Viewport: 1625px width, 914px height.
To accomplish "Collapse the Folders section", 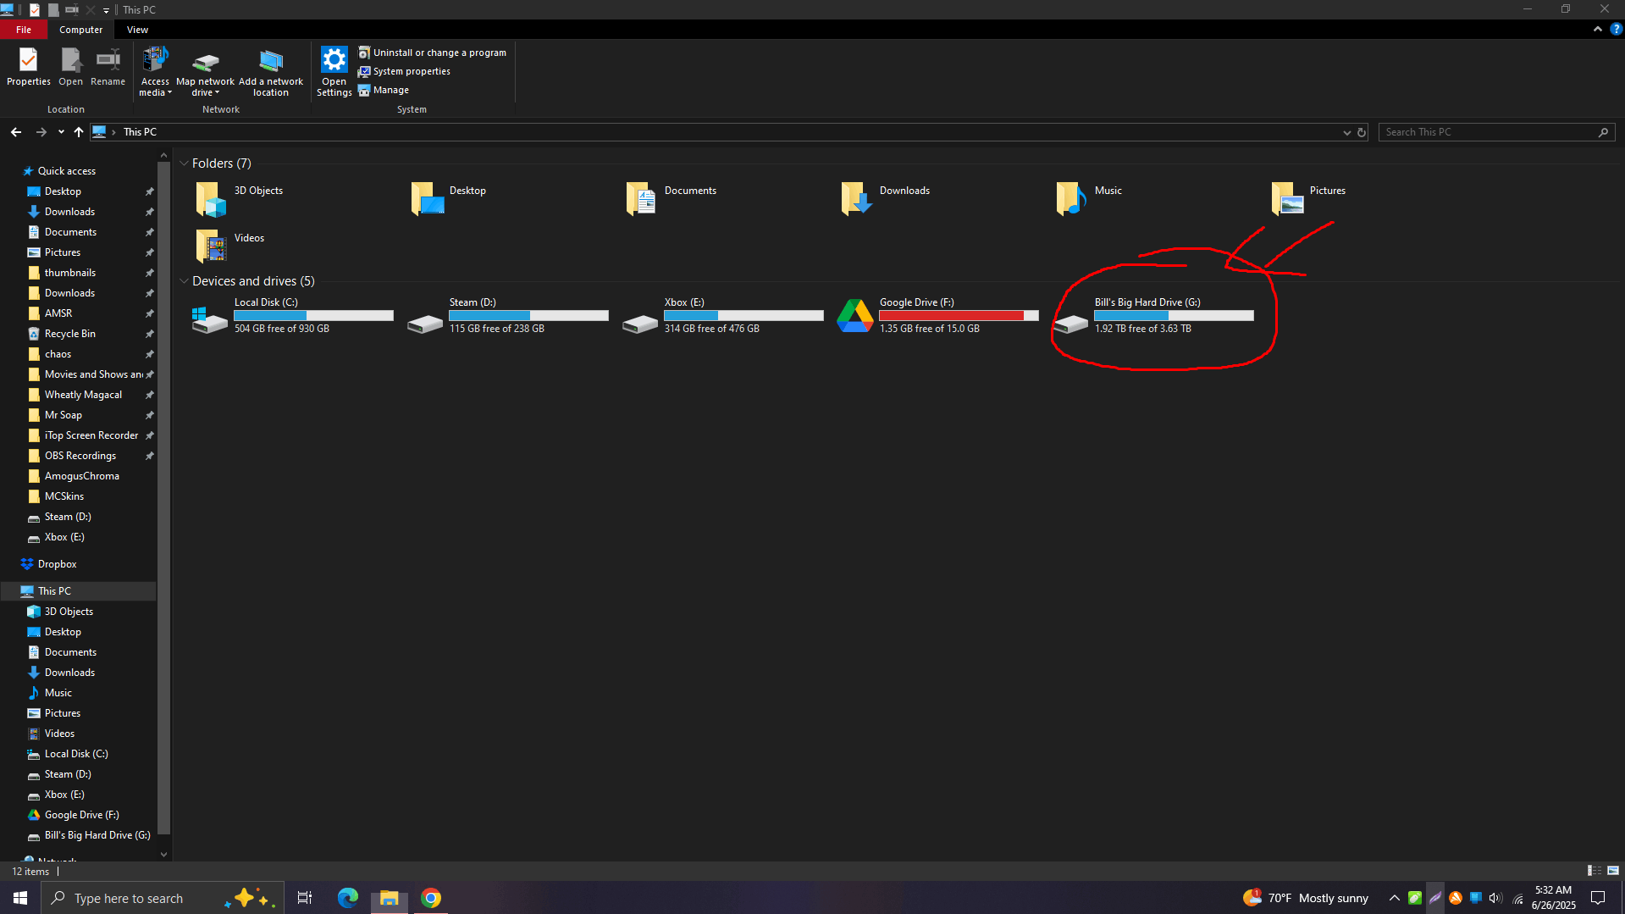I will click(185, 163).
